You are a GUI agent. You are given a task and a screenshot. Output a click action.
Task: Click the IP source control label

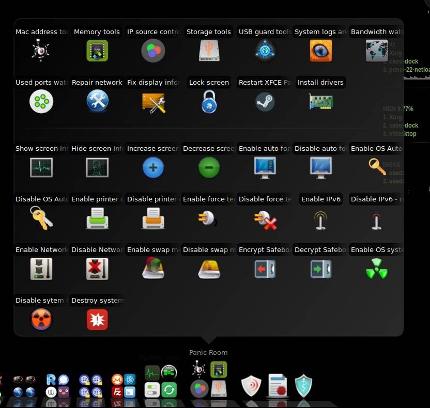(x=152, y=32)
